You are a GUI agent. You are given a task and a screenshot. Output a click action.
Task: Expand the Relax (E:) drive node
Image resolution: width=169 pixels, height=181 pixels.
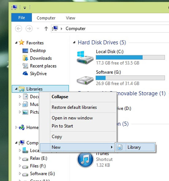tap(20, 158)
